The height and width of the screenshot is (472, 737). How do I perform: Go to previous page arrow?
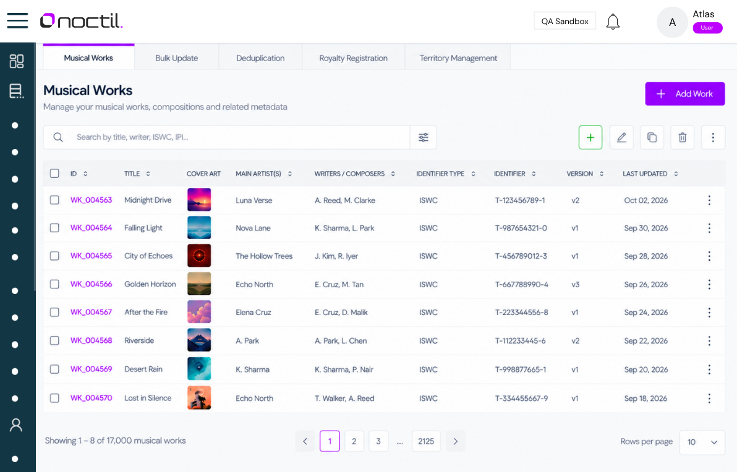(x=305, y=441)
